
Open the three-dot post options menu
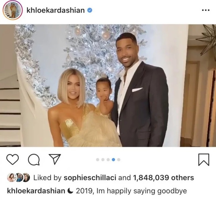coord(206,10)
